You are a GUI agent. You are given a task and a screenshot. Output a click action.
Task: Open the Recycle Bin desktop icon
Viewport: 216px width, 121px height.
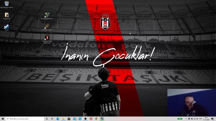click(x=7, y=4)
